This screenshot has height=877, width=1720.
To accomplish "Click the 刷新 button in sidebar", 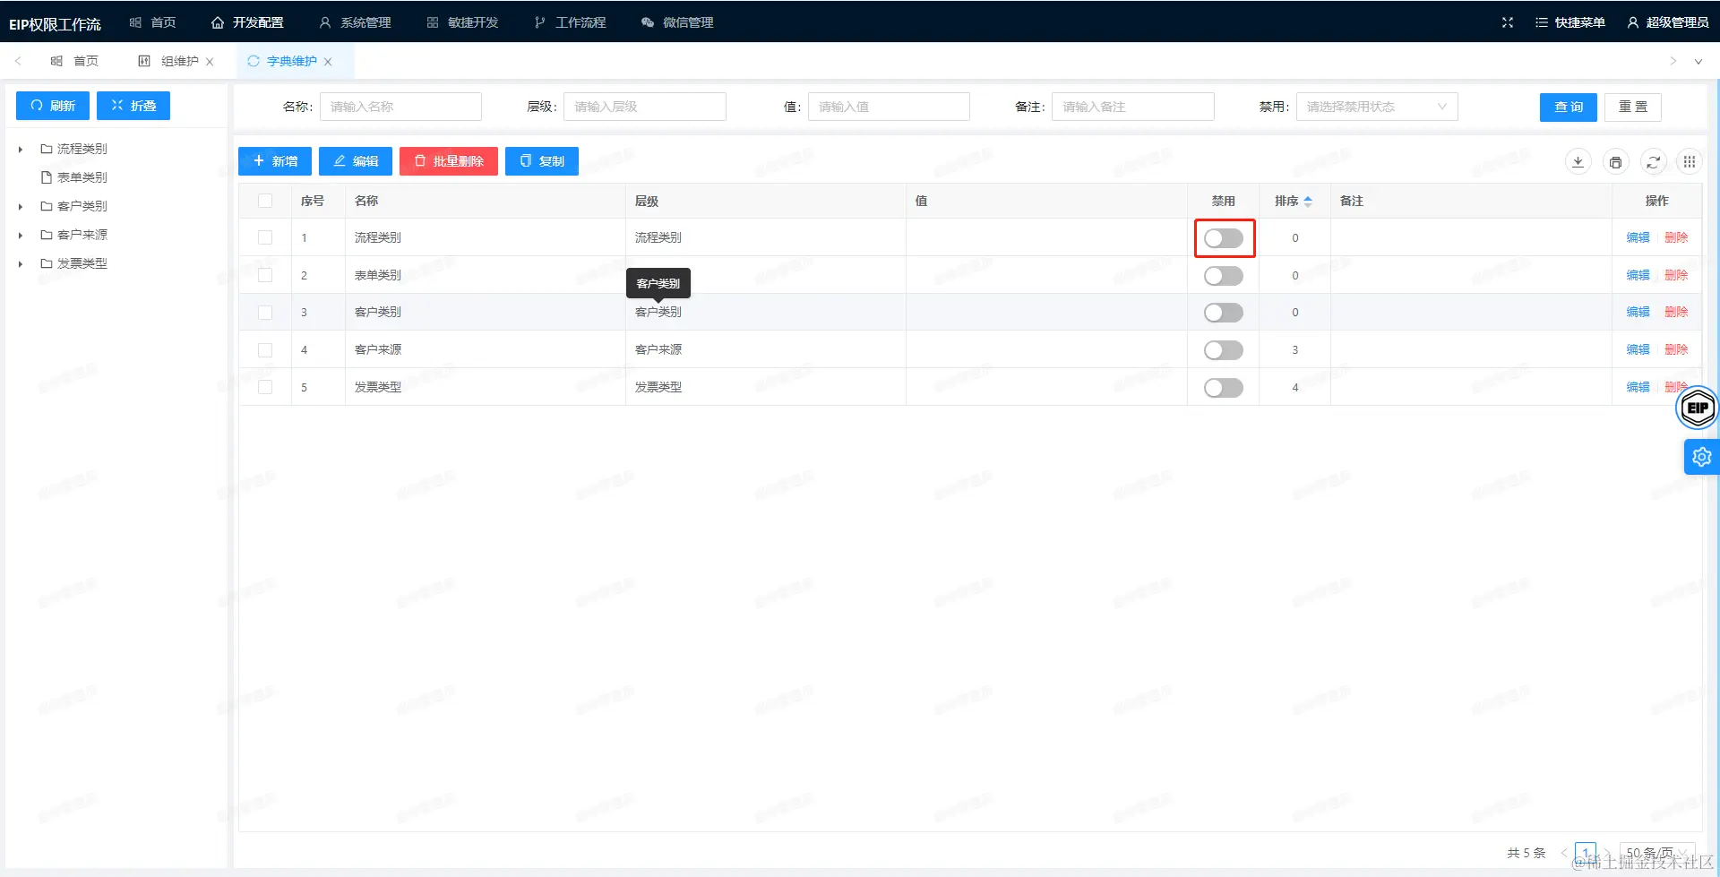I will click(53, 106).
